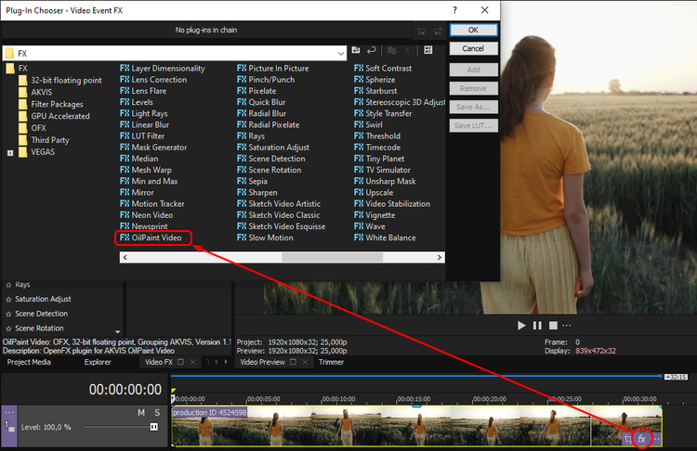Select the Mask Generator plug-in
This screenshot has width=697, height=451.
(153, 148)
